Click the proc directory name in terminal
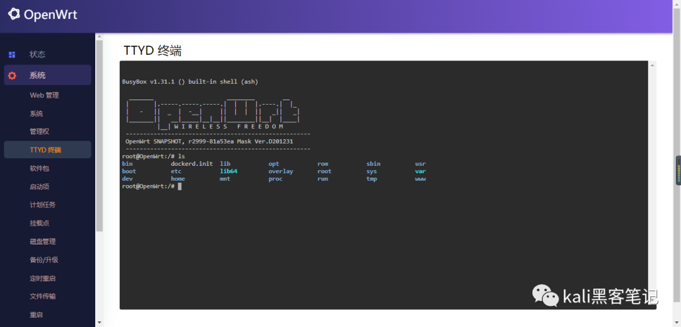This screenshot has width=681, height=327. coord(276,179)
